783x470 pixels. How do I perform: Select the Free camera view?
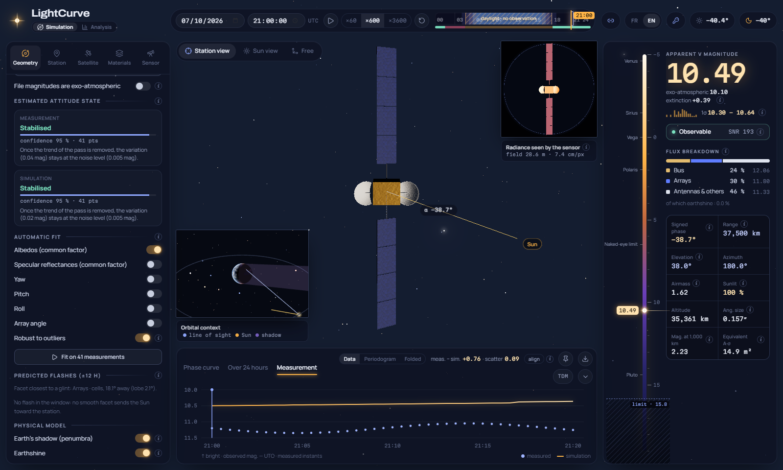tap(302, 51)
